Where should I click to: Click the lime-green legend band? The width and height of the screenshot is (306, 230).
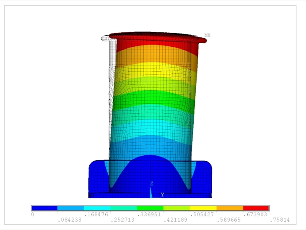tap(176, 208)
